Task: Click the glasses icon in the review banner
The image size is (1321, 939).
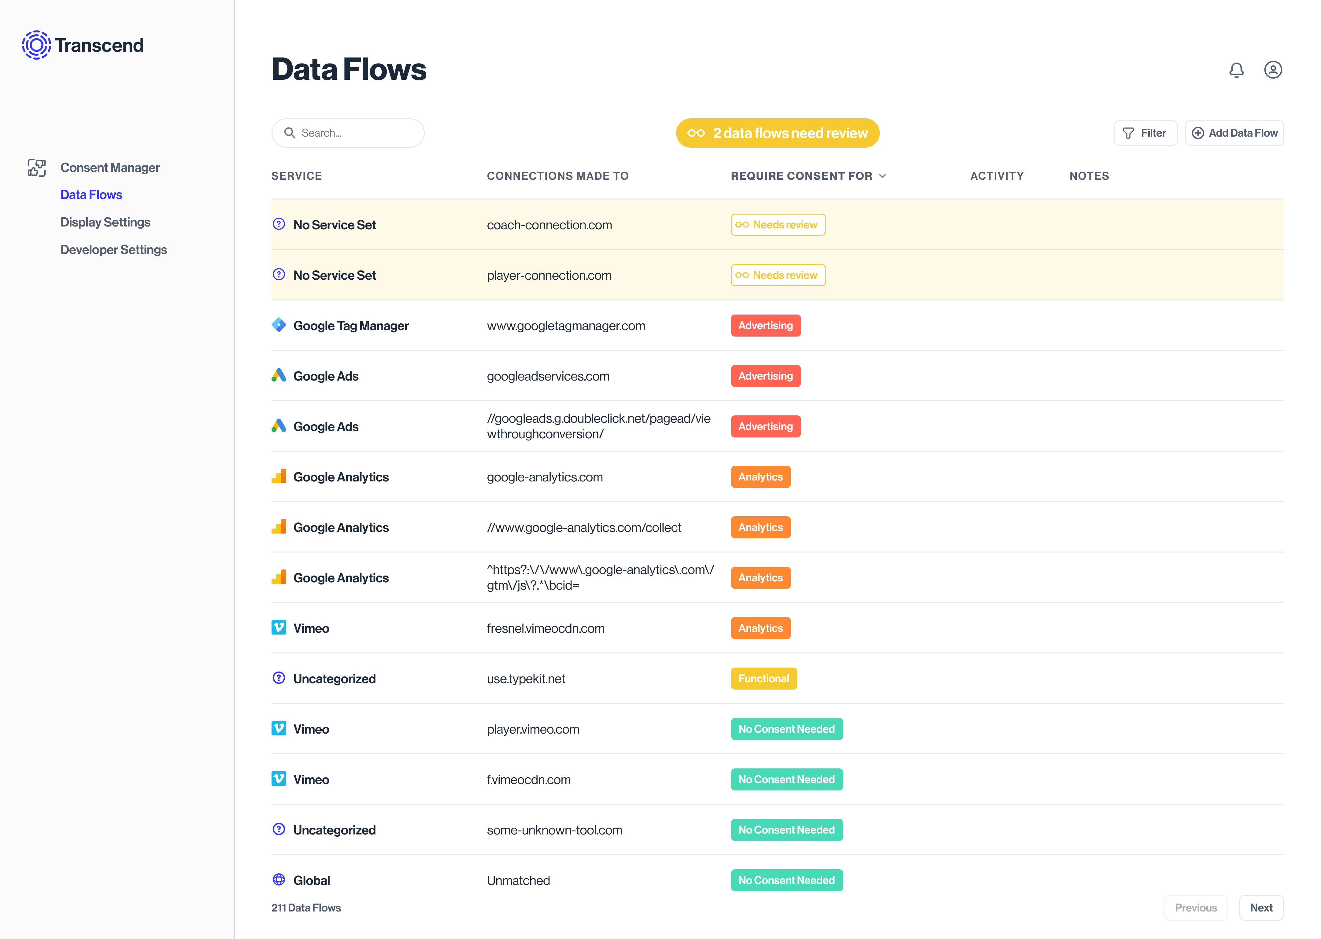Action: click(696, 133)
